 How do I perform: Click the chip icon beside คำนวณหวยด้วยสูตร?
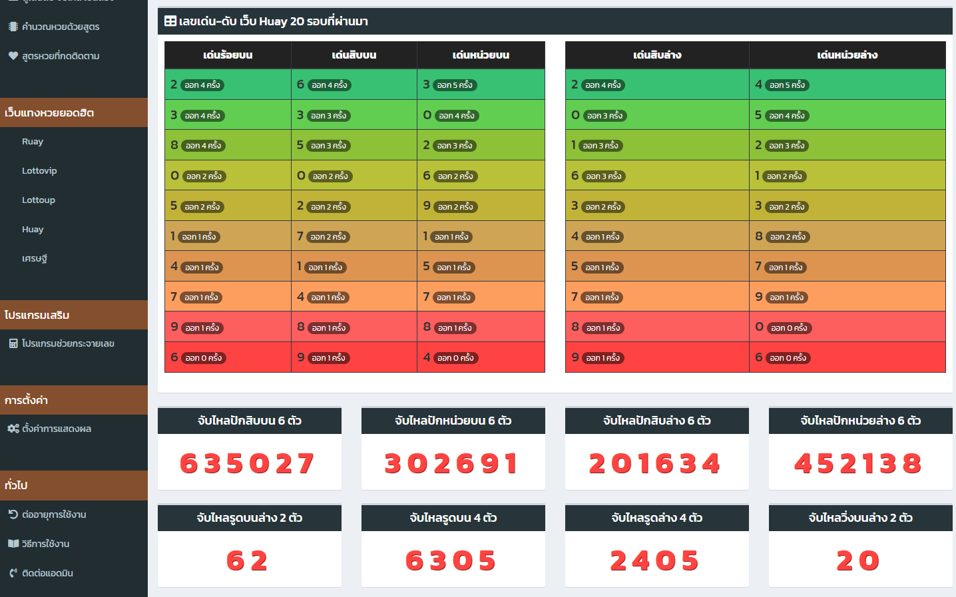coord(13,27)
